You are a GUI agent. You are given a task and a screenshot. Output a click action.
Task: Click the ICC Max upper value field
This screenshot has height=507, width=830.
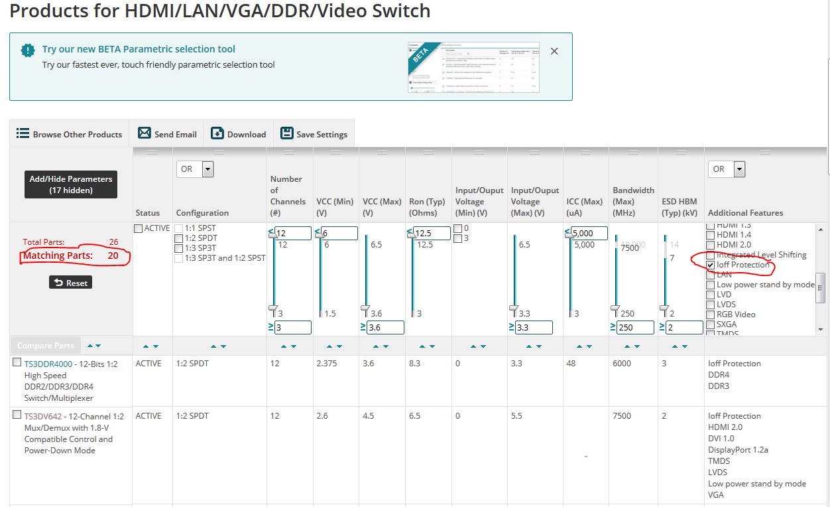(587, 234)
